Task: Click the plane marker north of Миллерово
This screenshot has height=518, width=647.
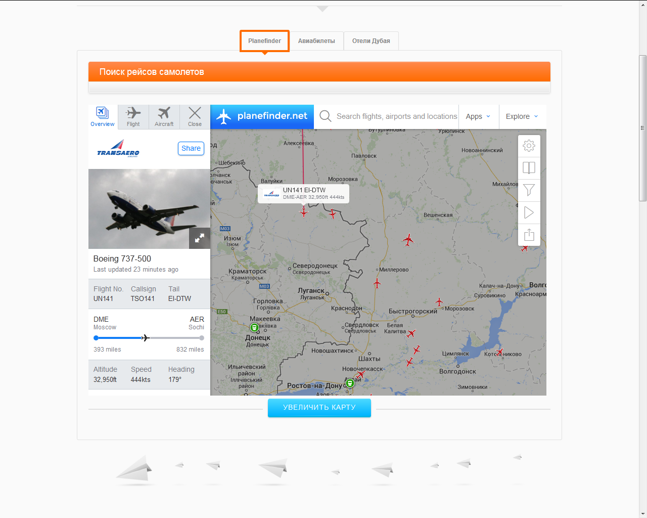Action: coord(408,240)
